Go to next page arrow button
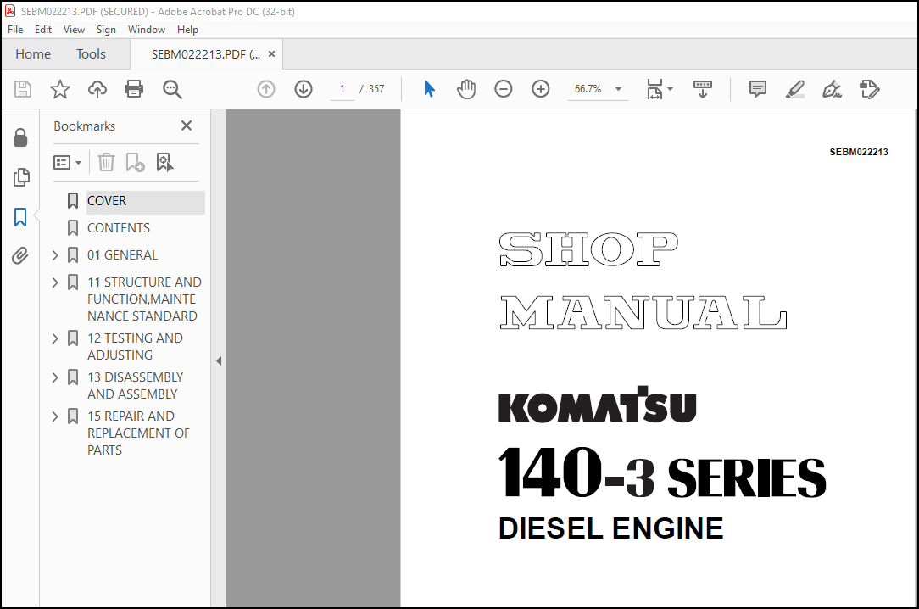Viewport: 919px width, 609px height. (x=304, y=89)
